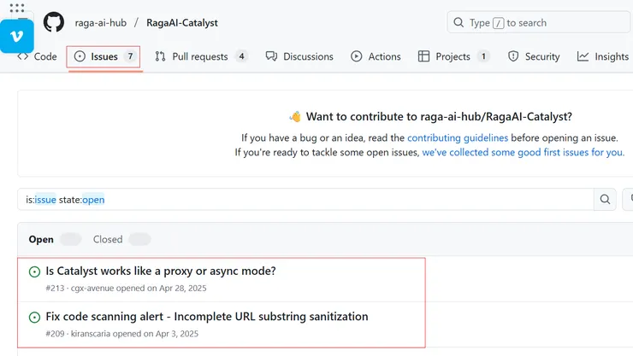Viewport: 633px width, 356px height.
Task: Show Closed issues
Action: coord(108,239)
